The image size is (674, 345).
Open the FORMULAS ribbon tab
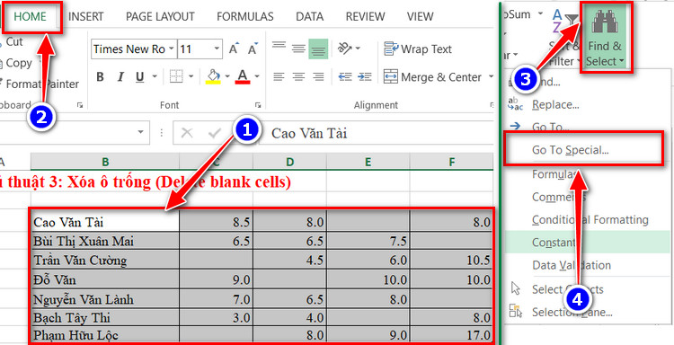tap(245, 17)
